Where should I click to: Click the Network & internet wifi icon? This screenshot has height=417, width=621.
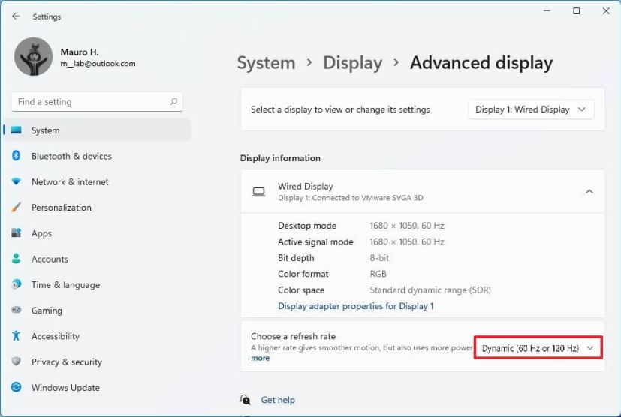(16, 182)
